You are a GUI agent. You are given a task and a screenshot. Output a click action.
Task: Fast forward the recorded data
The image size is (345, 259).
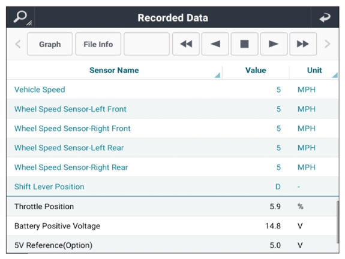(303, 44)
